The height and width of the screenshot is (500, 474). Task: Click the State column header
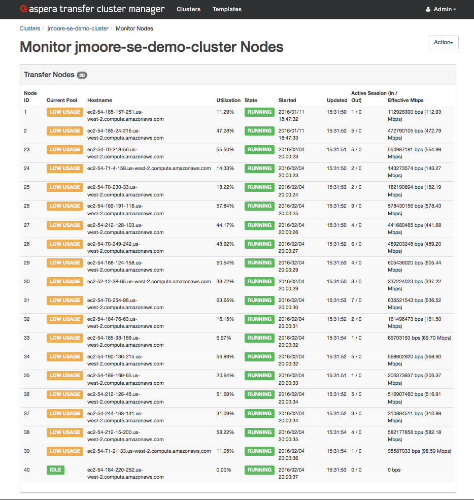coord(251,100)
